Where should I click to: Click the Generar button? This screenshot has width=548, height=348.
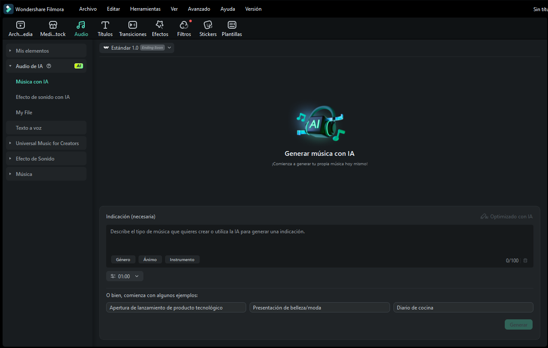pyautogui.click(x=518, y=324)
